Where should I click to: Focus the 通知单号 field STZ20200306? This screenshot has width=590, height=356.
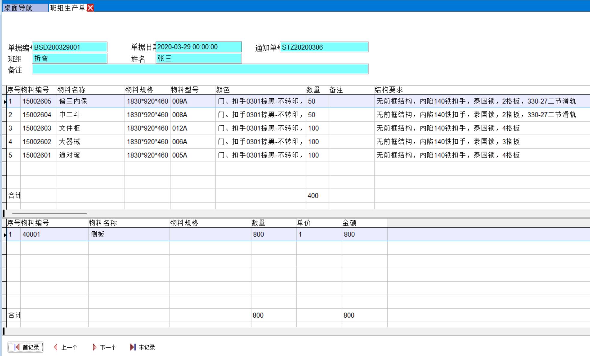324,47
